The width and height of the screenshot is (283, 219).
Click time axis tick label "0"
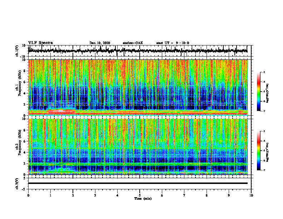click(x=28, y=195)
